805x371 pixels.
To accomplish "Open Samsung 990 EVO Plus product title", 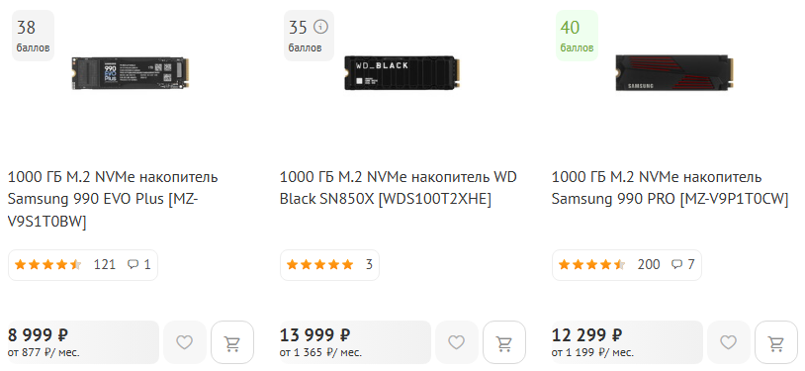I will pyautogui.click(x=113, y=200).
